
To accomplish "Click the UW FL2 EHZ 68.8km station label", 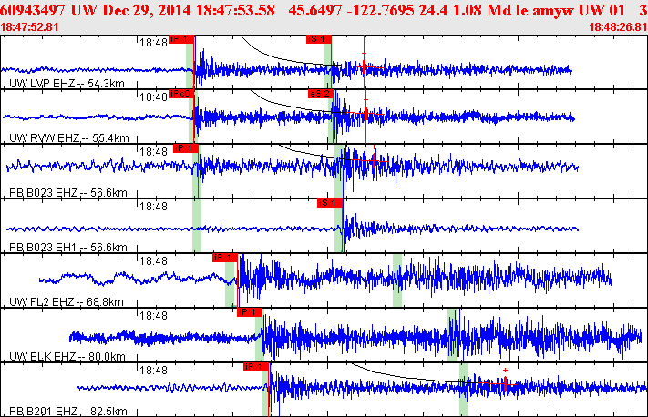I will click(67, 302).
